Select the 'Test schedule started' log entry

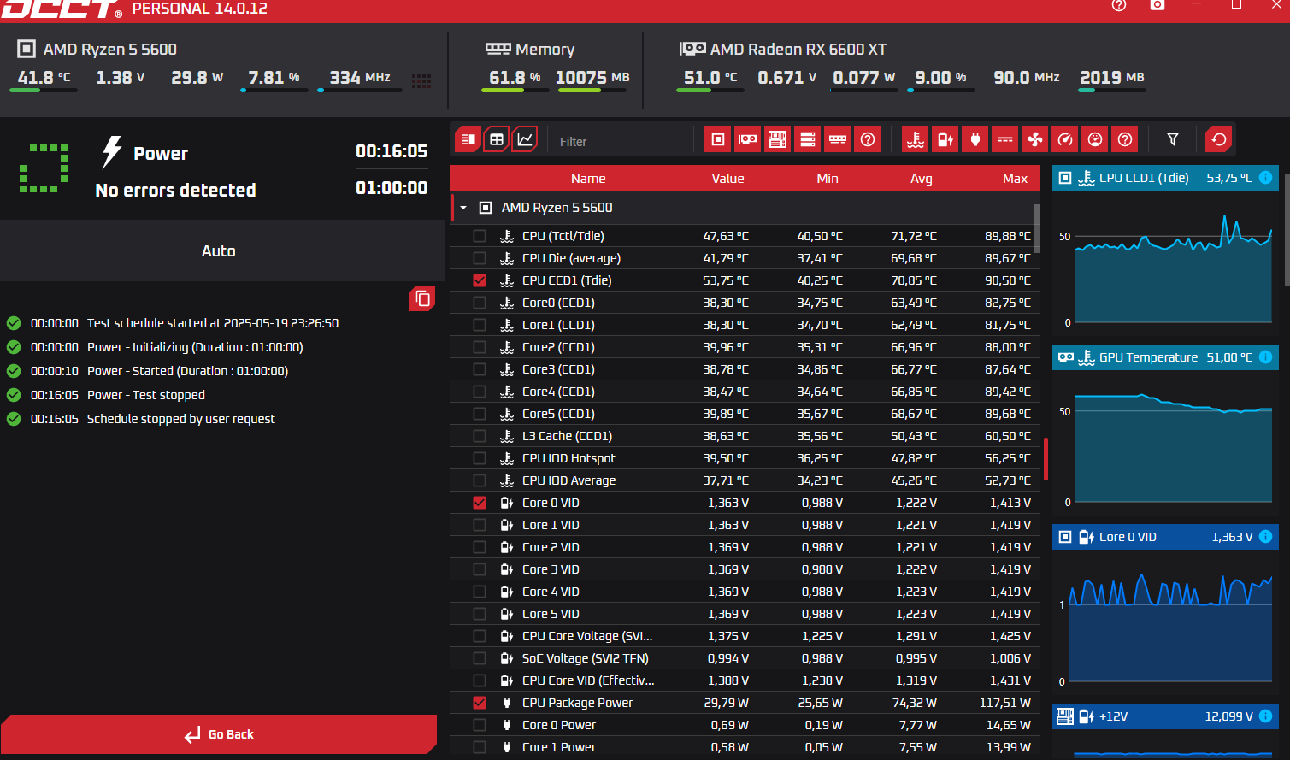pos(213,323)
